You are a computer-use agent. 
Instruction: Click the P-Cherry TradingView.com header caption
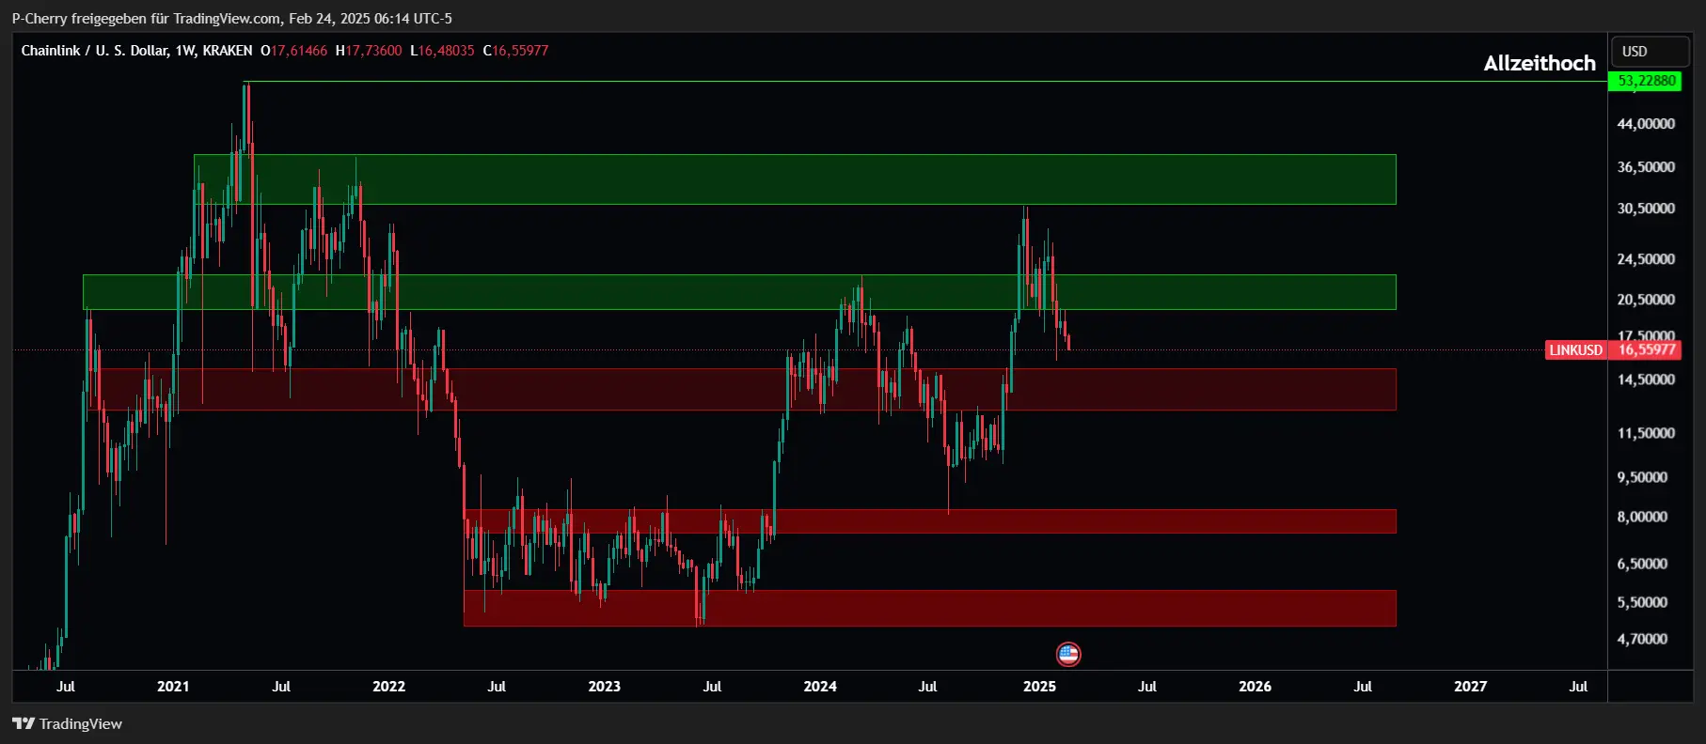tap(231, 18)
